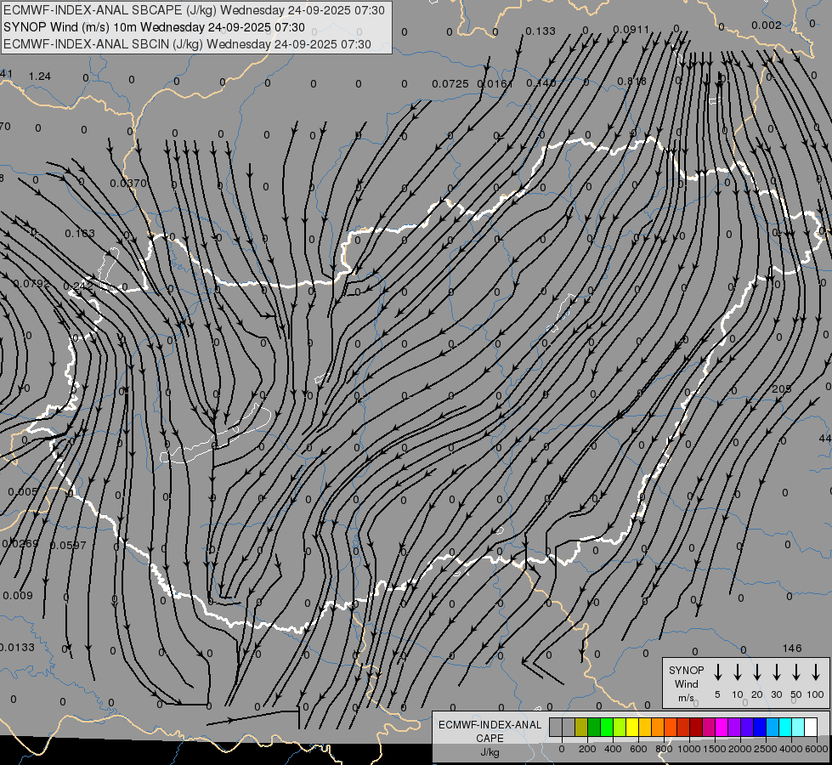Click the 2500 tick label on CAPE scale

click(765, 749)
